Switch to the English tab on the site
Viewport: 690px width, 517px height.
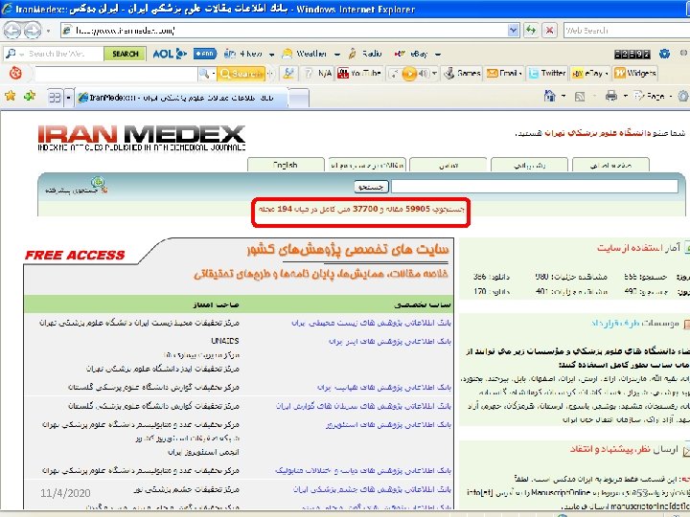point(286,165)
